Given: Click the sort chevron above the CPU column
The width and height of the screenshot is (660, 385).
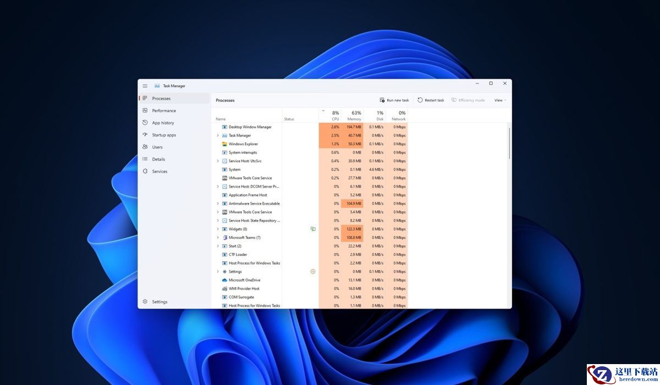Looking at the screenshot, I should point(323,111).
